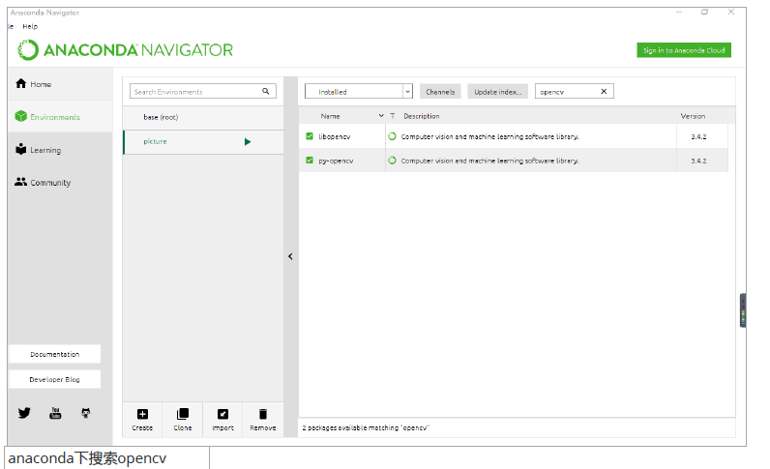Click version 3.4.2 of libopencv
Image resolution: width=770 pixels, height=469 pixels.
(x=698, y=136)
